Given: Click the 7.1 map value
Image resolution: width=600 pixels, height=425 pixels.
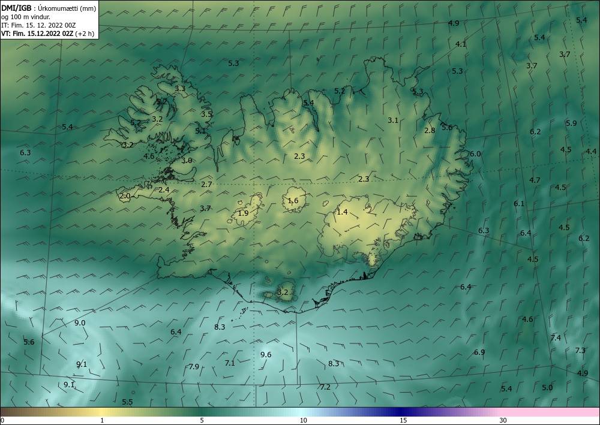Looking at the screenshot, I should (x=230, y=363).
